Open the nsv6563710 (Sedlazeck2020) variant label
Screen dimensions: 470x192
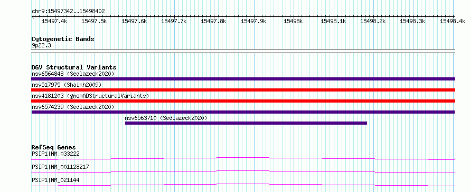point(166,118)
